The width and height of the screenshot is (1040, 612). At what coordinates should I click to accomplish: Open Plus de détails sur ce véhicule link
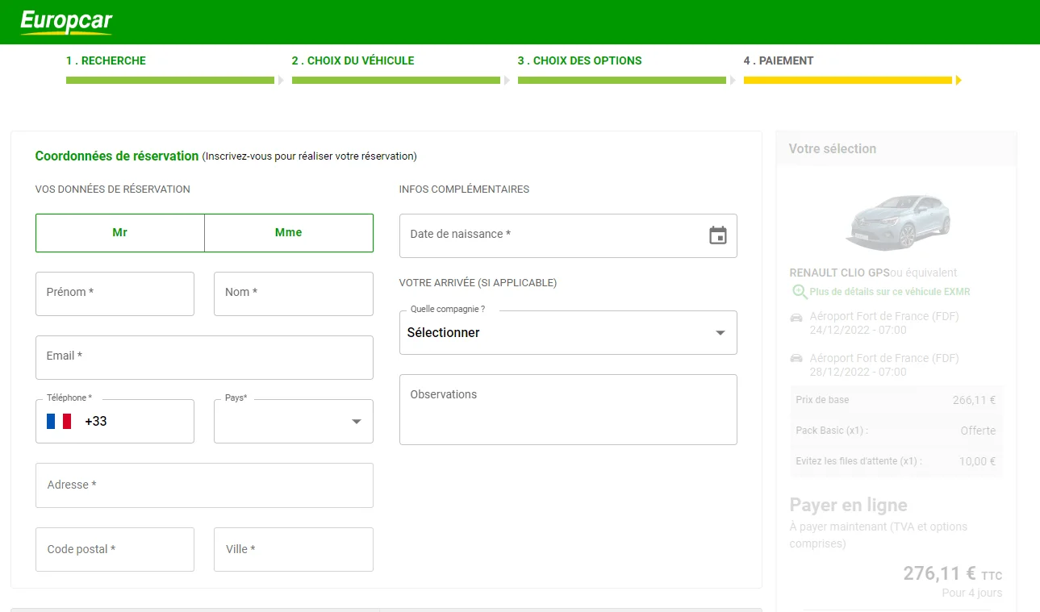(x=890, y=292)
